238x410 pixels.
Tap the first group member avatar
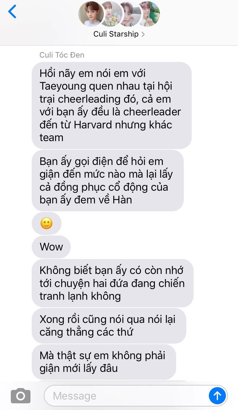91,14
